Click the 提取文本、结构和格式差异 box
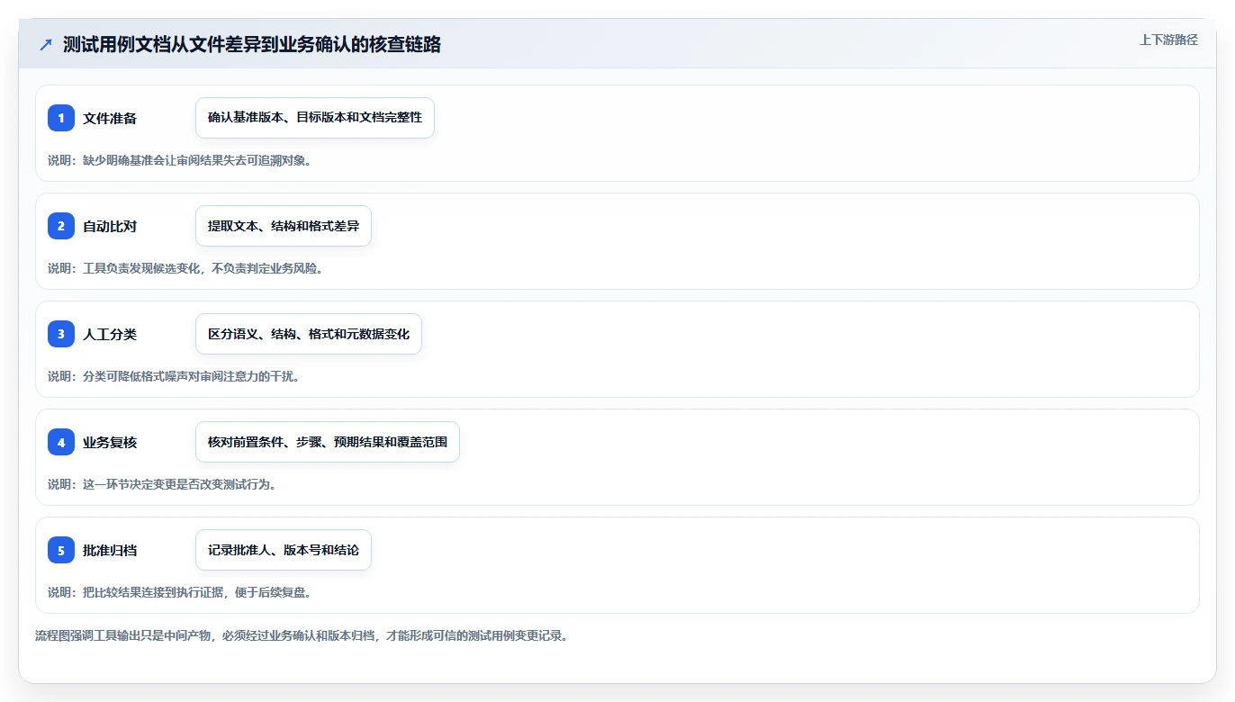Screen dimensions: 1235x702 click(284, 226)
